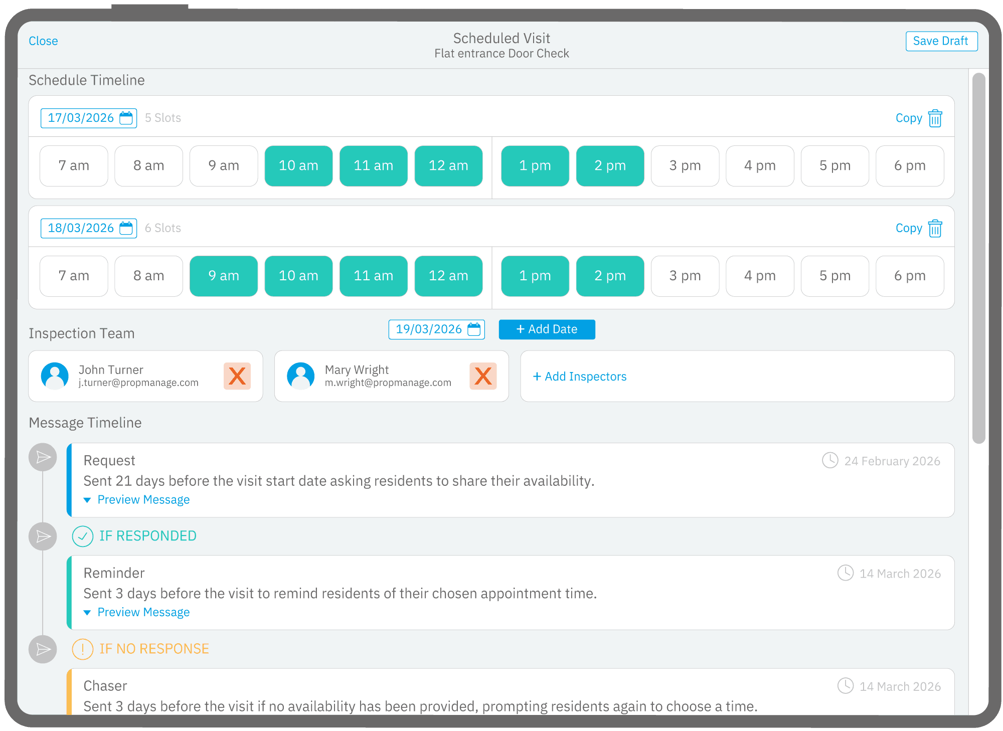Toggle 9 am slot on 17/03/2026
The height and width of the screenshot is (731, 1003).
coord(224,166)
